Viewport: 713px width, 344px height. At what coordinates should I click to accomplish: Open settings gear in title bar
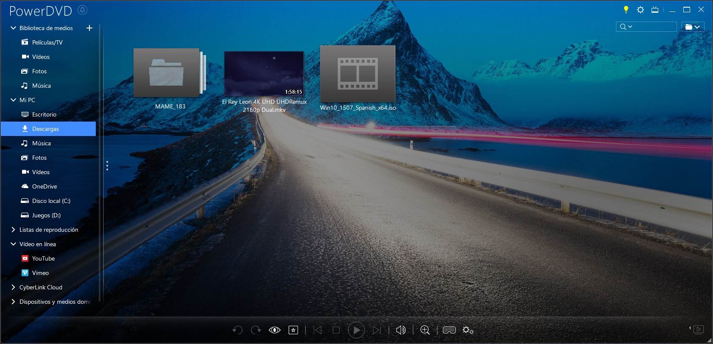click(641, 10)
